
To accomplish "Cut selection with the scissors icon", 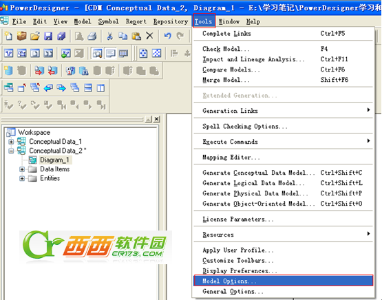I will [109, 36].
